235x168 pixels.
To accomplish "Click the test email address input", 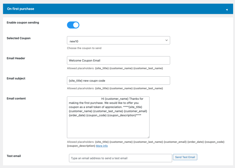I will 120,158.
